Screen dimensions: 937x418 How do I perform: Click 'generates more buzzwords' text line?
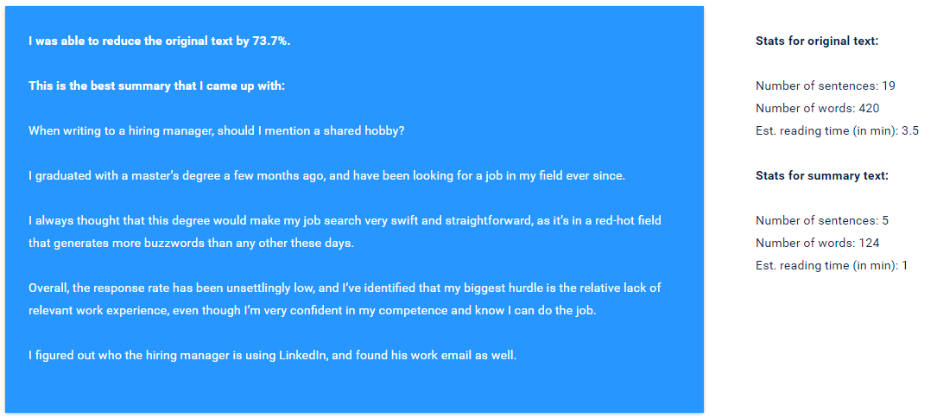coord(191,244)
